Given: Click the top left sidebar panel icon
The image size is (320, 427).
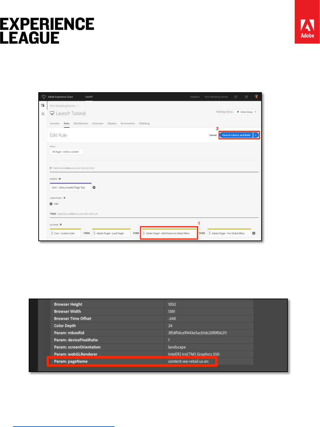Looking at the screenshot, I should 43,106.
